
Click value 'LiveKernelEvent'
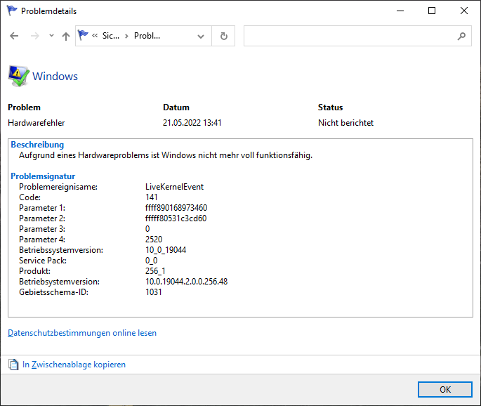(175, 187)
